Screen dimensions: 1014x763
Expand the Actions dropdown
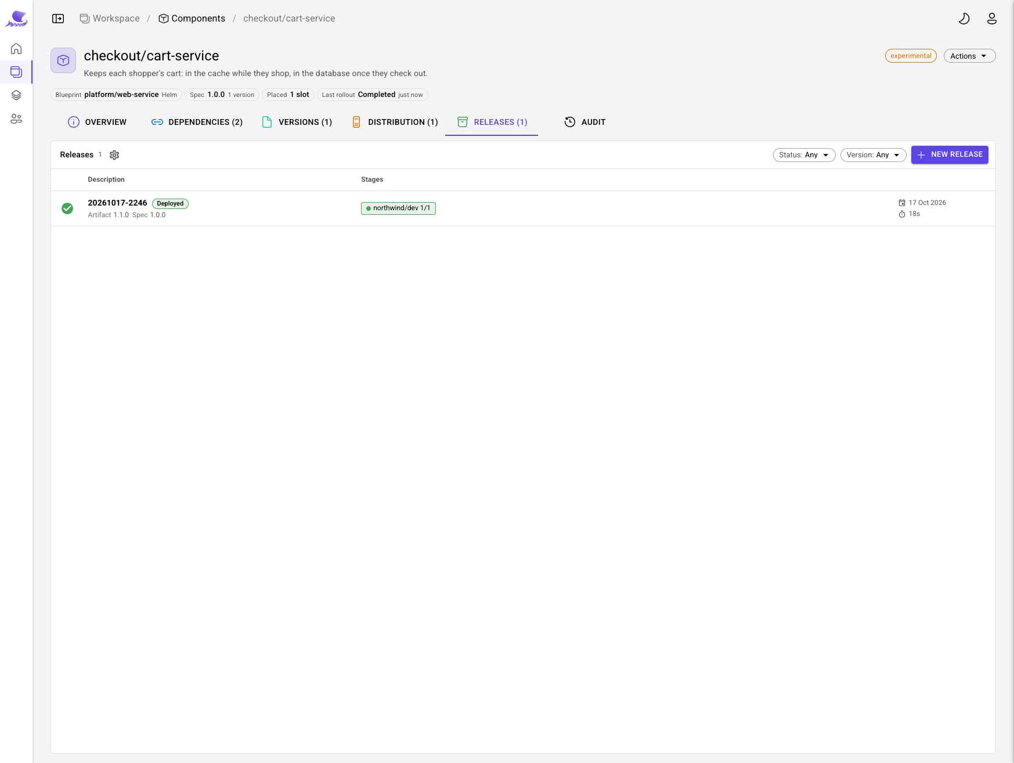(x=969, y=56)
